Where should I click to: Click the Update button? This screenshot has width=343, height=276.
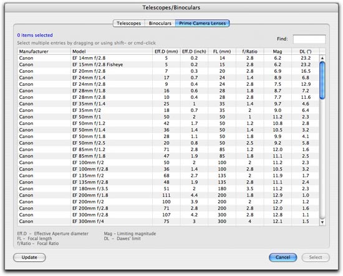pos(29,257)
